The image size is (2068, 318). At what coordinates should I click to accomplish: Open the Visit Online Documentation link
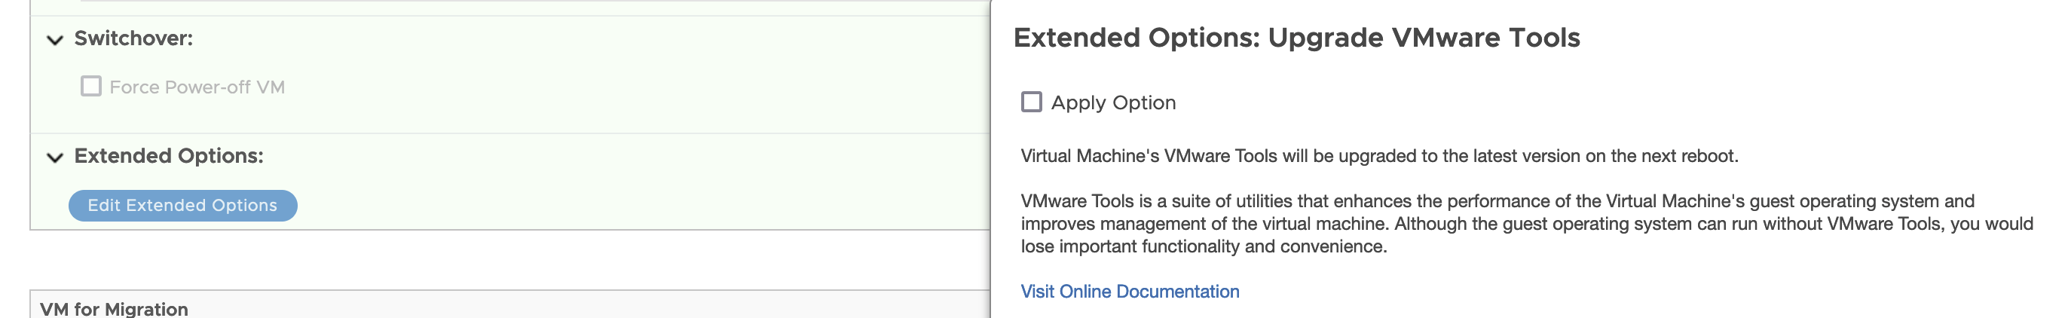[1130, 292]
